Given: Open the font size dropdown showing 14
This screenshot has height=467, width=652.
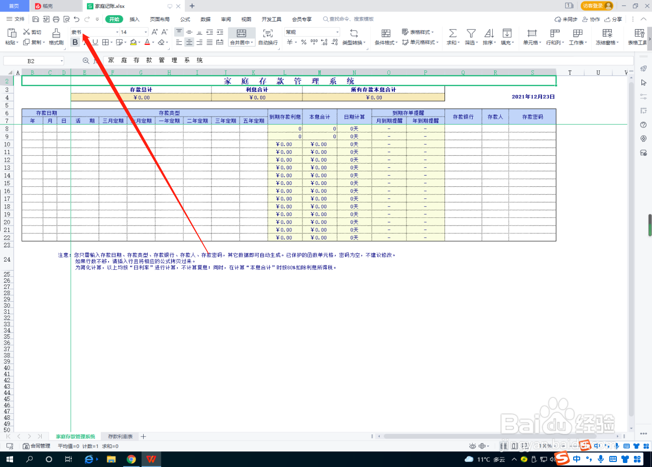Looking at the screenshot, I should pyautogui.click(x=146, y=32).
